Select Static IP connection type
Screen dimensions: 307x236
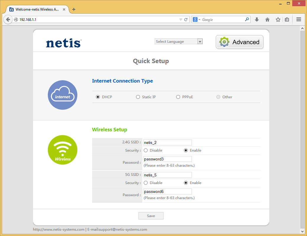(138, 97)
